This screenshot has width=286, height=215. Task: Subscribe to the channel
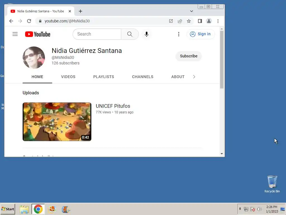(x=189, y=56)
